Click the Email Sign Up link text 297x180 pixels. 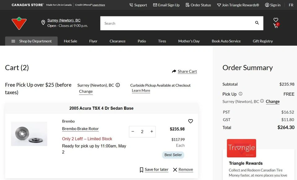169,5
